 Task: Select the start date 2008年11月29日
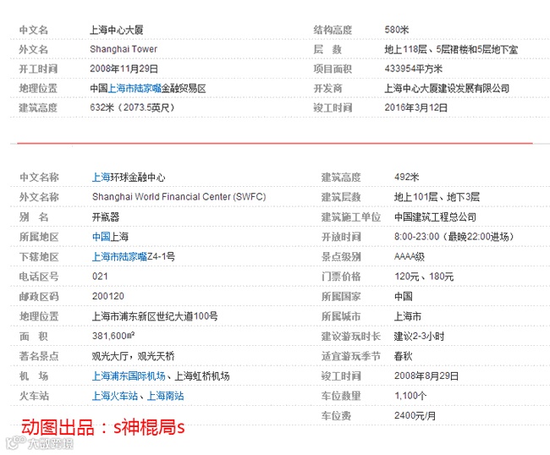tap(124, 69)
